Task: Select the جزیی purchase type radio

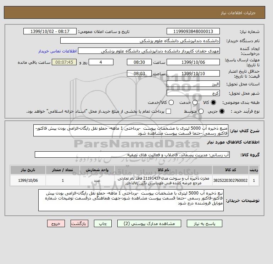Action: click(x=222, y=111)
